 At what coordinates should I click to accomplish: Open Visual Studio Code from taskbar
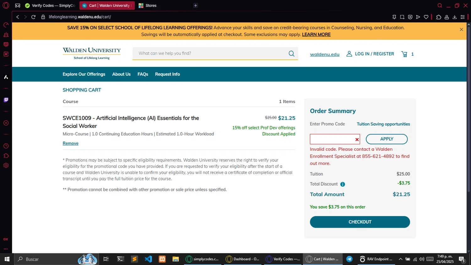pyautogui.click(x=148, y=259)
